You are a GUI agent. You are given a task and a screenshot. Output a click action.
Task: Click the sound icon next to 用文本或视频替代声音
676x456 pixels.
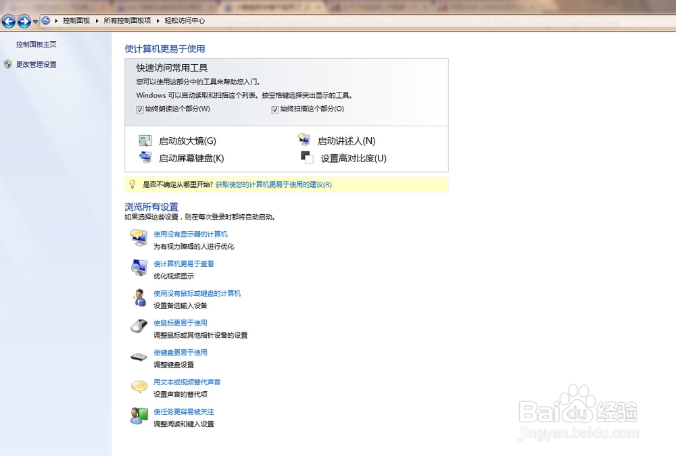click(139, 386)
